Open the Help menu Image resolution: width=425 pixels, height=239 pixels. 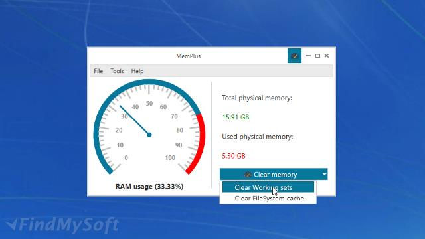137,71
